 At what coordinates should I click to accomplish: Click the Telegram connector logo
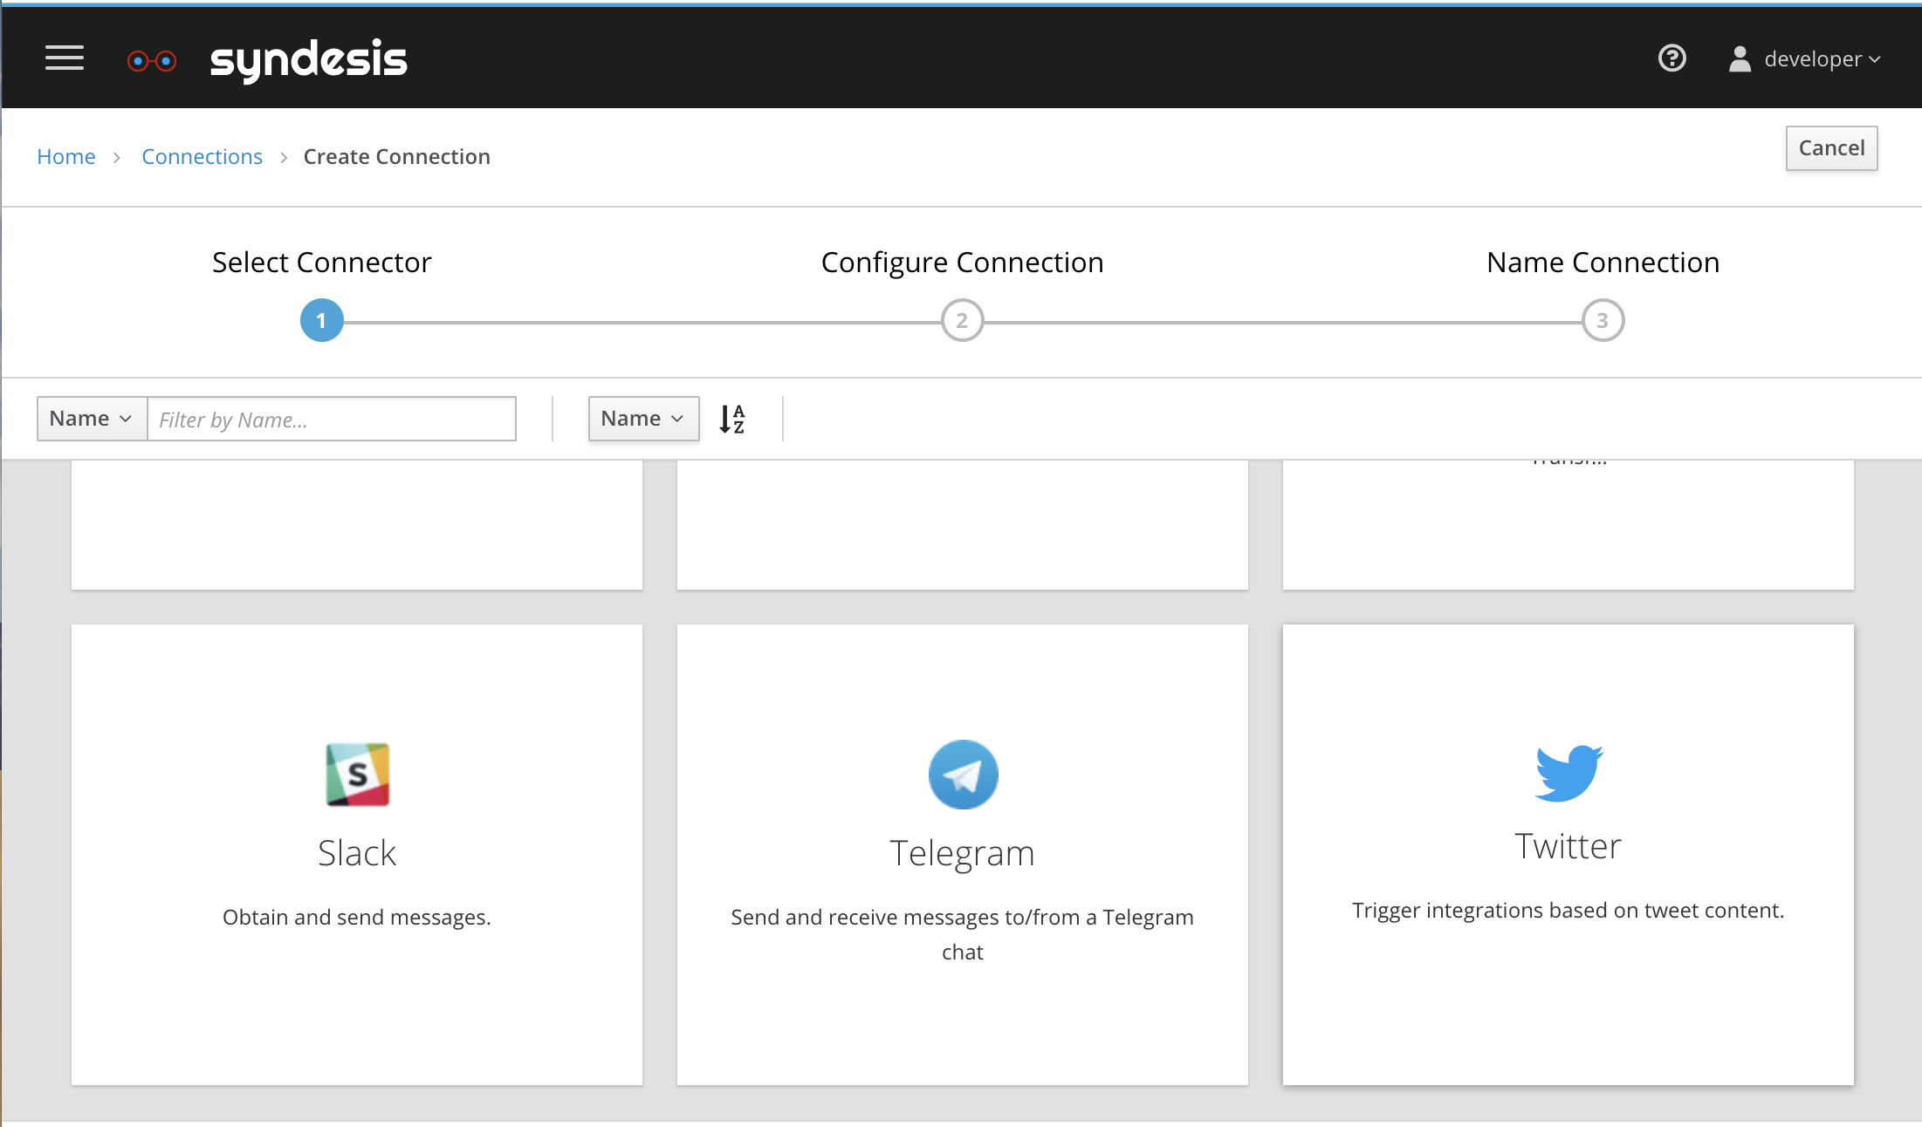(963, 775)
